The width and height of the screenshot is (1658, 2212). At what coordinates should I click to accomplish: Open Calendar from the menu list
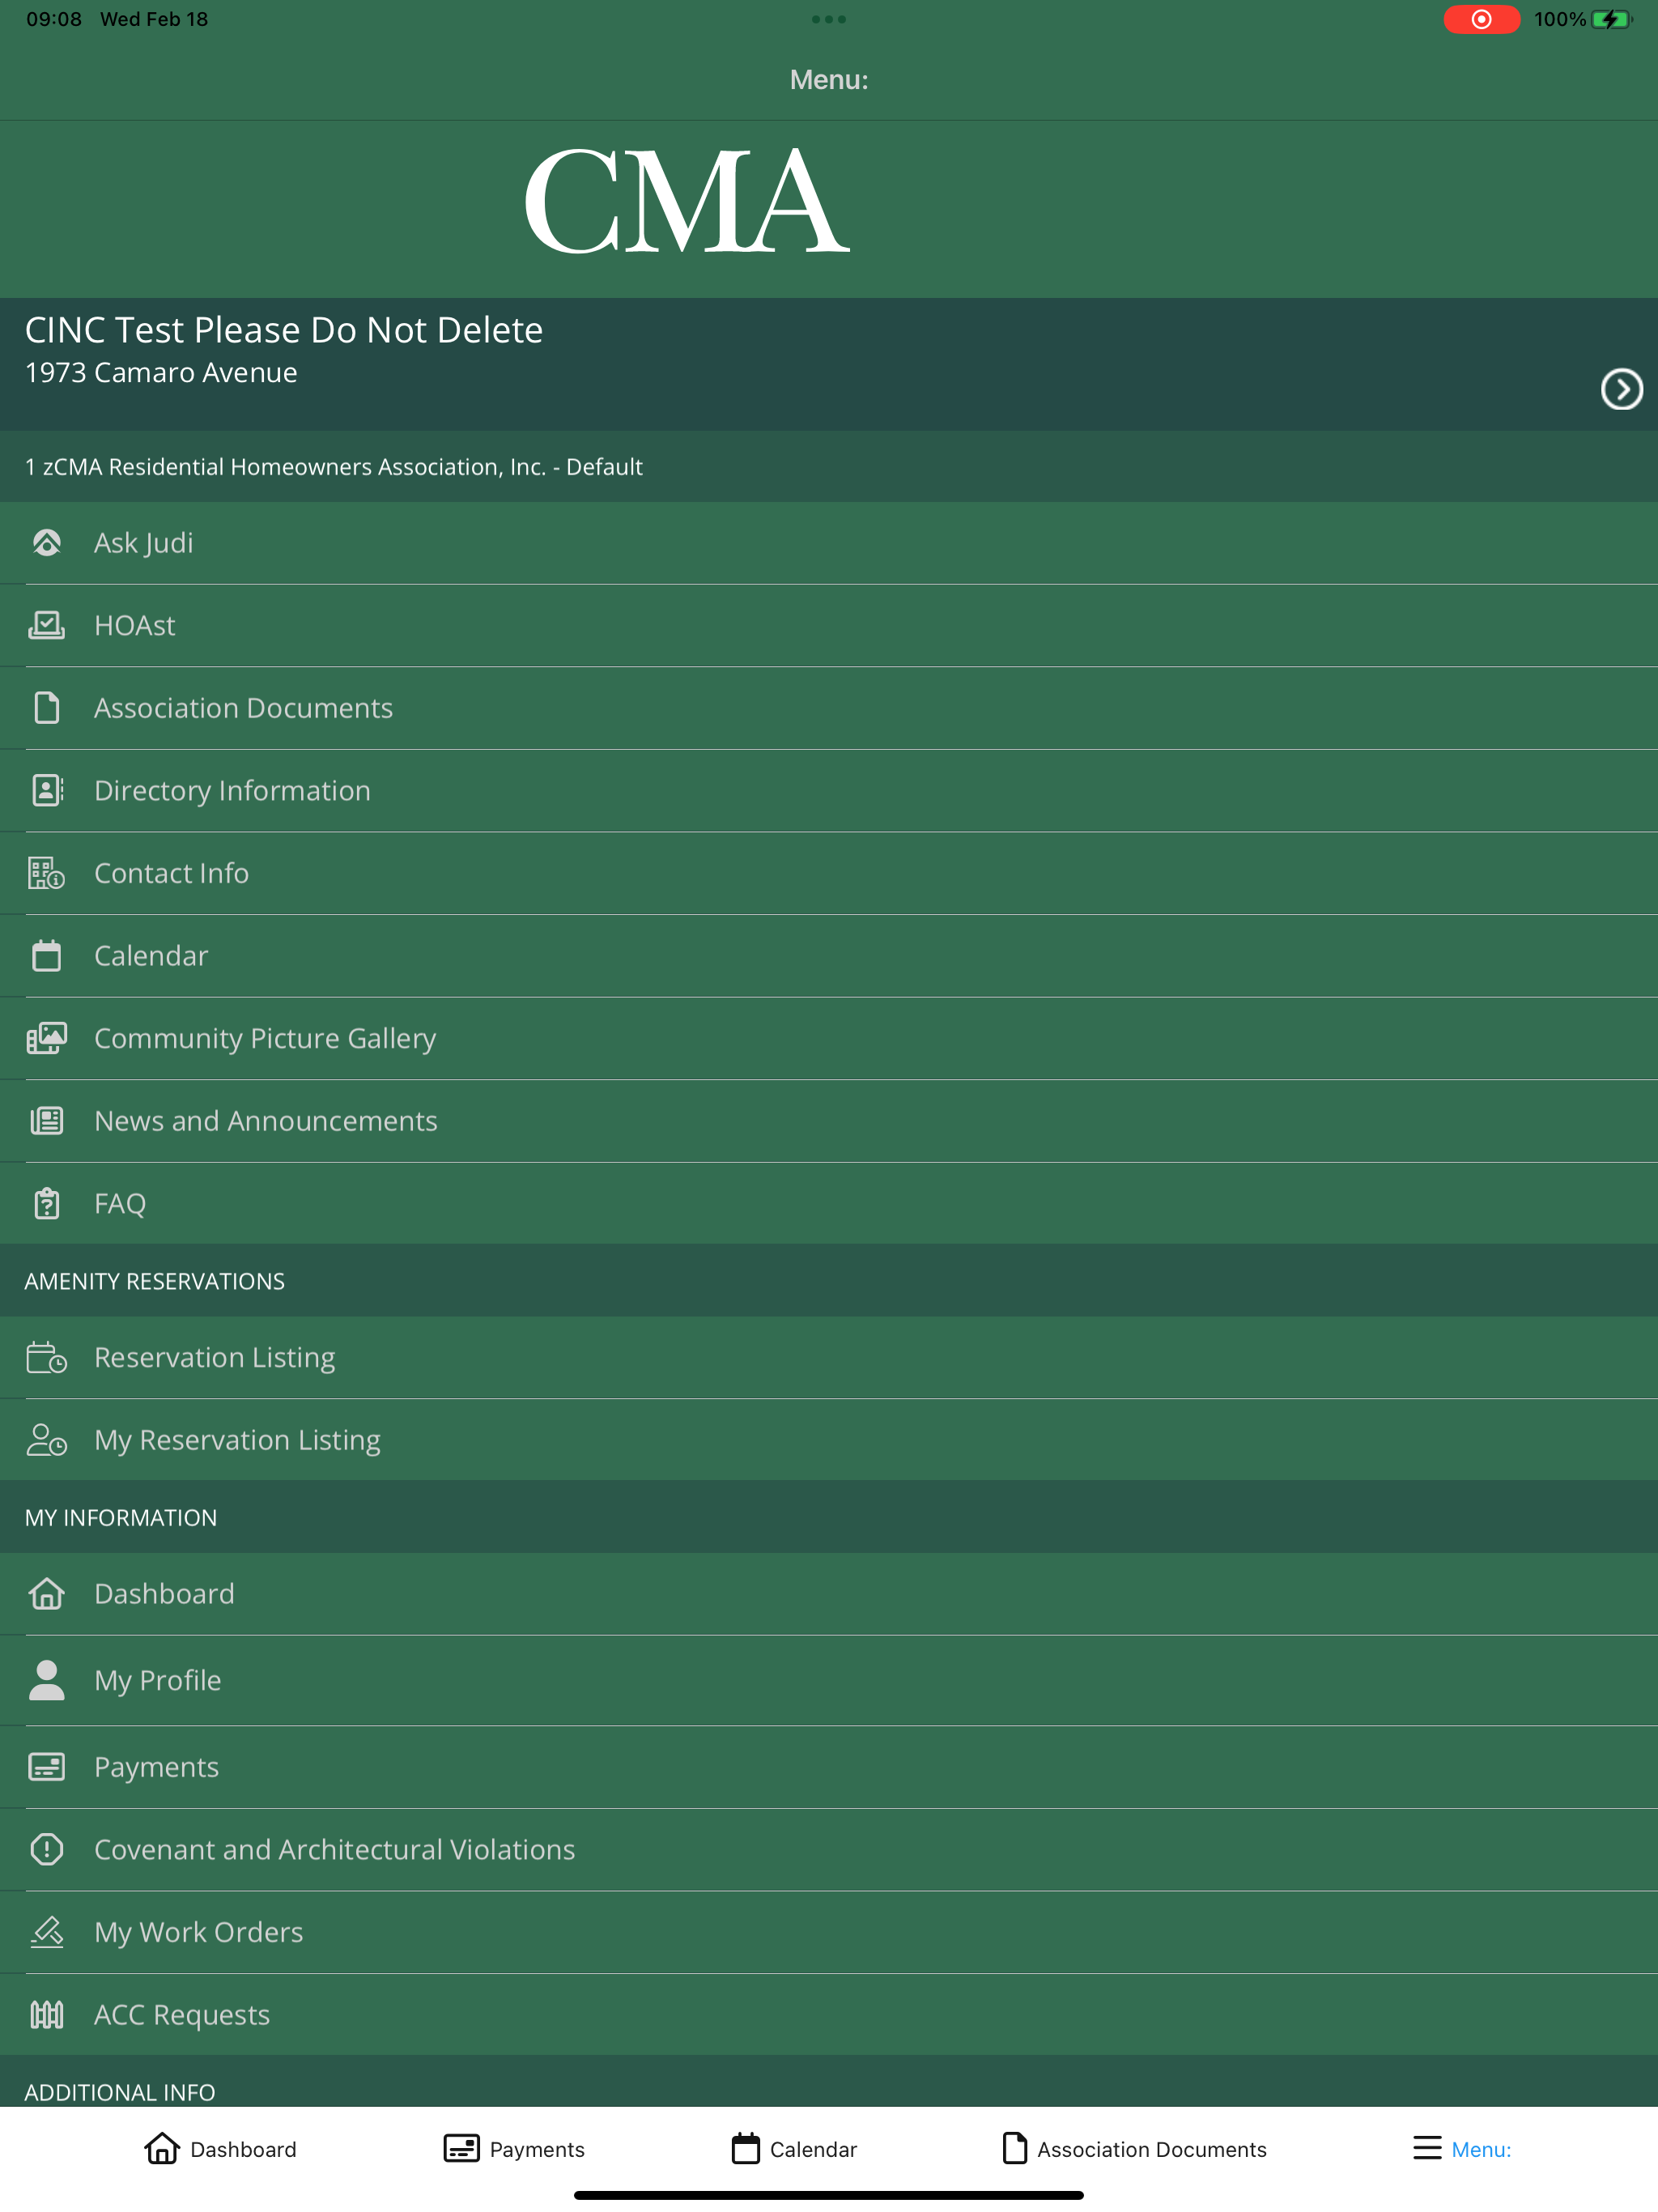point(829,955)
